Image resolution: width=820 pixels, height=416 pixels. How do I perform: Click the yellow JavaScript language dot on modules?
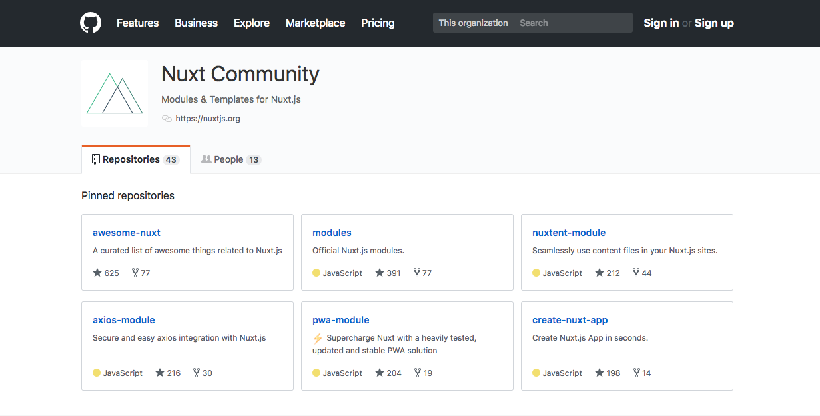click(316, 273)
